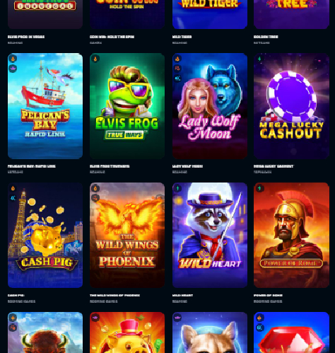
Task: Click the flame badge on Wild Wings of Phoenix
Action: pos(95,188)
